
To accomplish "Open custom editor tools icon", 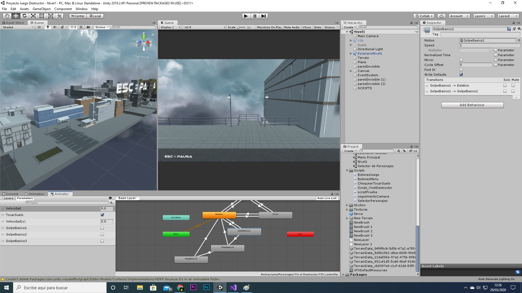I will tap(60, 16).
